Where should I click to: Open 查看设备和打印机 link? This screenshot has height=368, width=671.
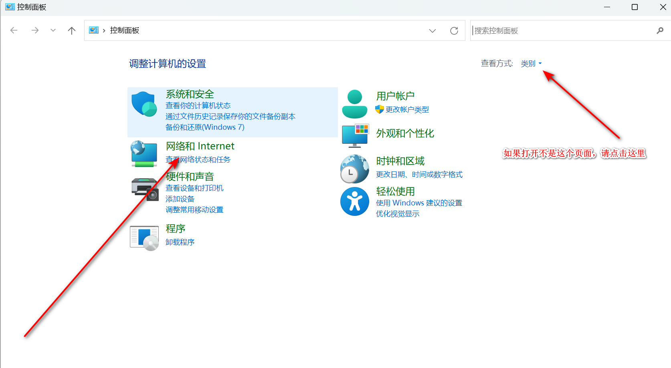click(x=194, y=188)
